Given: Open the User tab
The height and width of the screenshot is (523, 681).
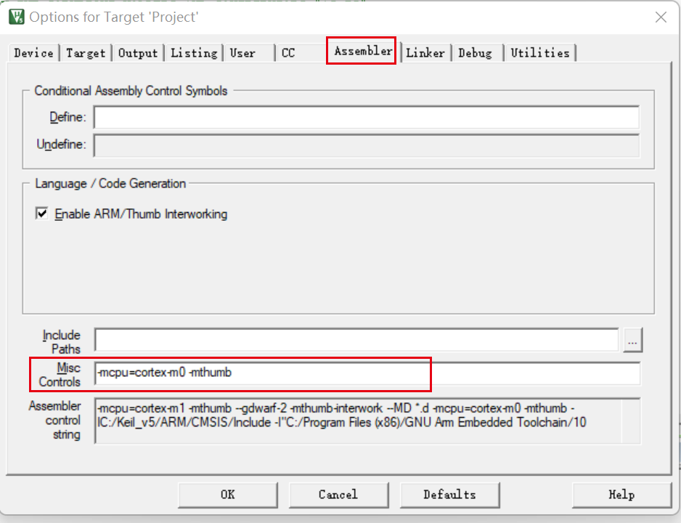Looking at the screenshot, I should (242, 53).
